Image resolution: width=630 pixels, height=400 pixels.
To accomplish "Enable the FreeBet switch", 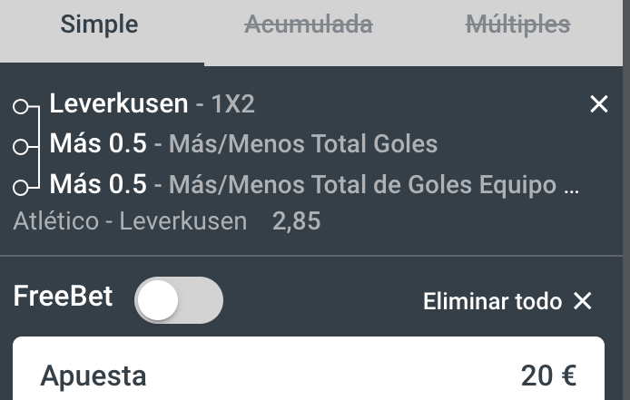I will click(179, 300).
